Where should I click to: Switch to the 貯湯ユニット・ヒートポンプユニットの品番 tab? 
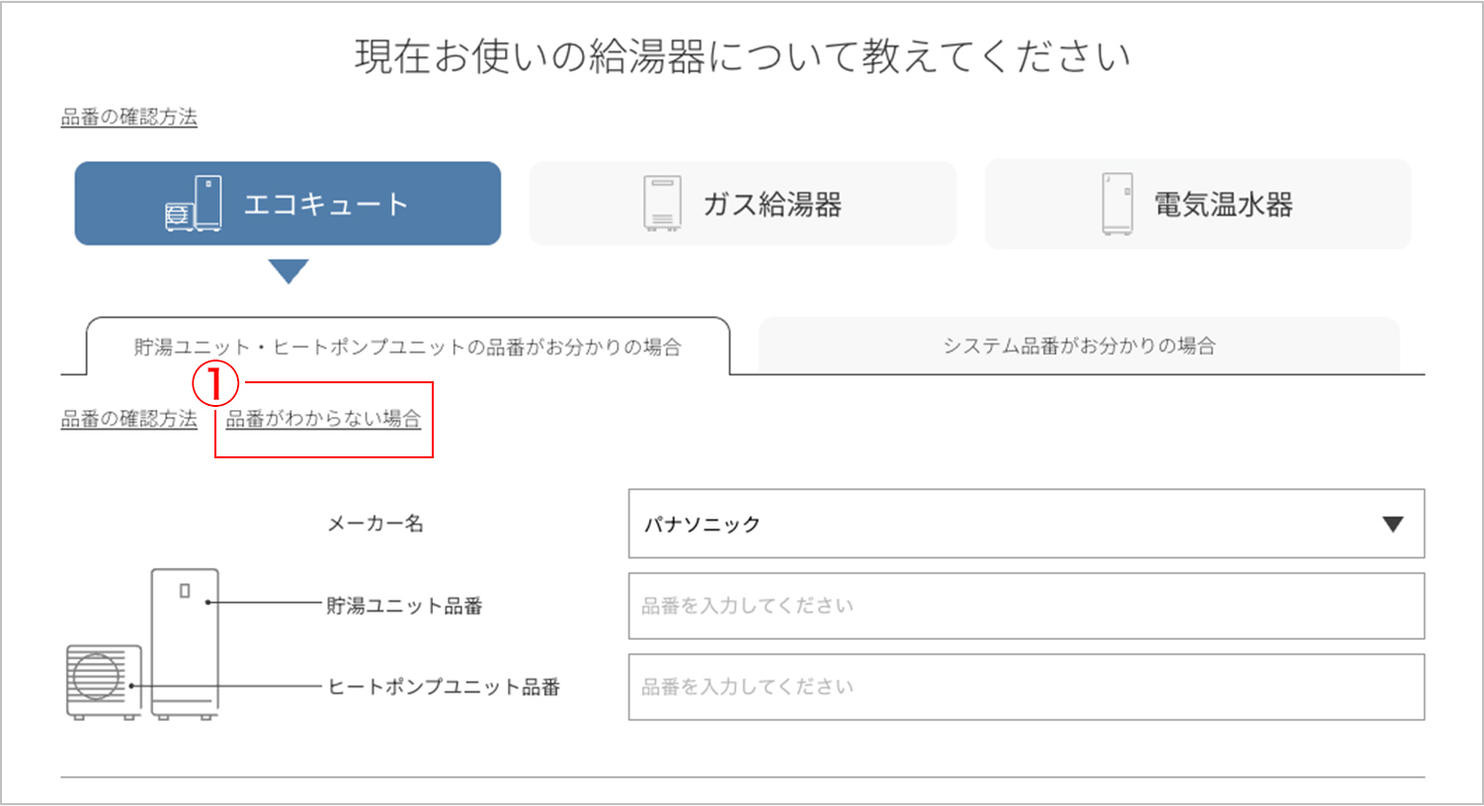(407, 347)
